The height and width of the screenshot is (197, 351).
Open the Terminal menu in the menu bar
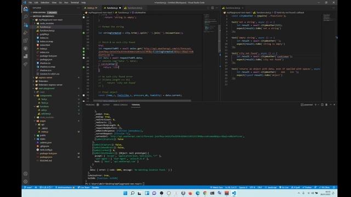(75, 2)
